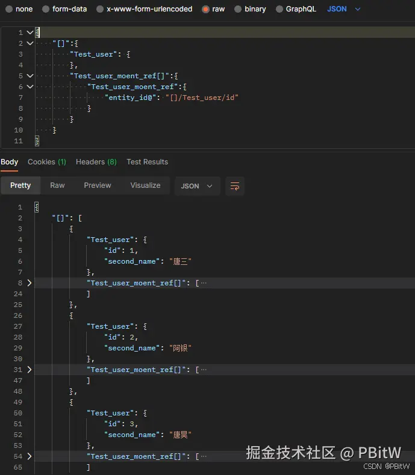Open the Headers (8) tab

pos(96,162)
